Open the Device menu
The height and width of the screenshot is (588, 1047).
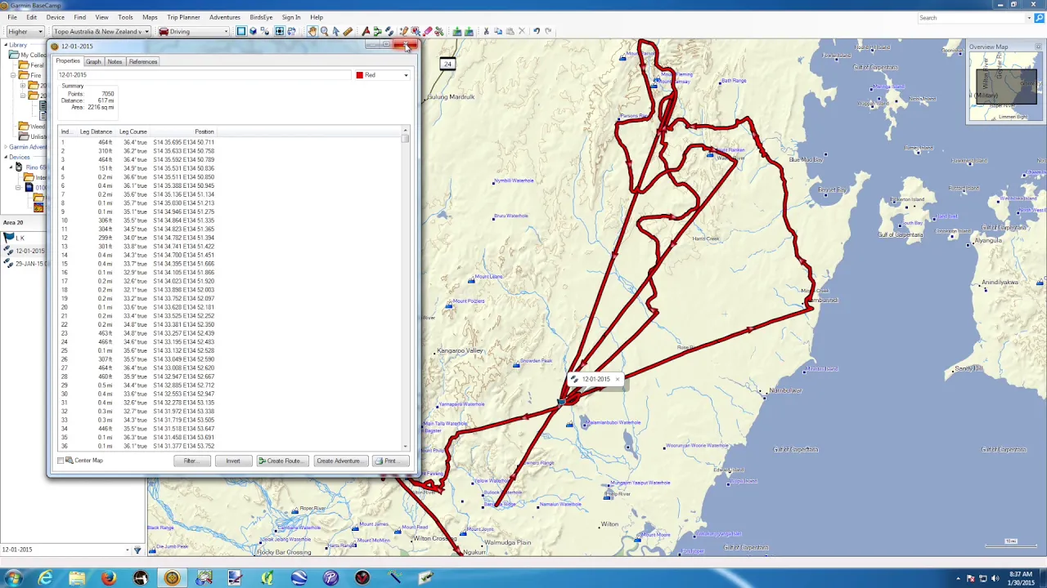[x=55, y=17]
